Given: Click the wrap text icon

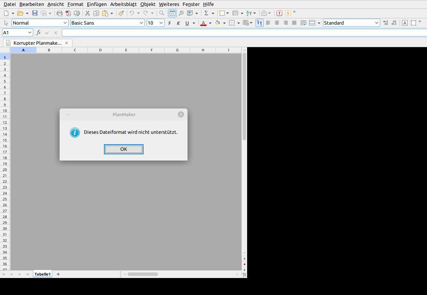Looking at the screenshot, I should [x=303, y=23].
